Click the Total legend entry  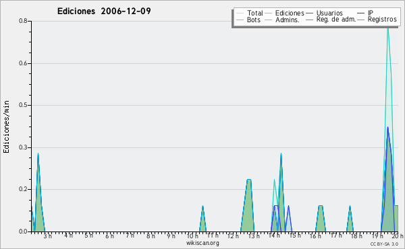(250, 13)
